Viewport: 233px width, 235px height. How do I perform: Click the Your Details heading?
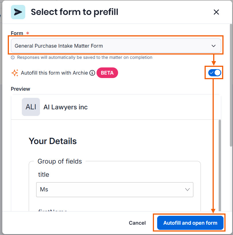[x=53, y=141]
